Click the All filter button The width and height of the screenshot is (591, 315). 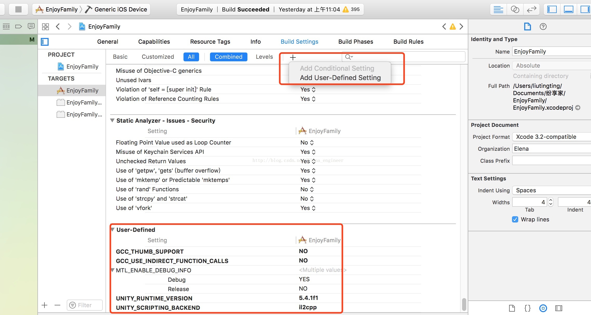coord(191,57)
